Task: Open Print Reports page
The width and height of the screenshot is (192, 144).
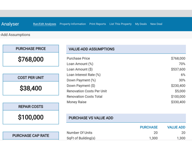Action: pyautogui.click(x=97, y=24)
